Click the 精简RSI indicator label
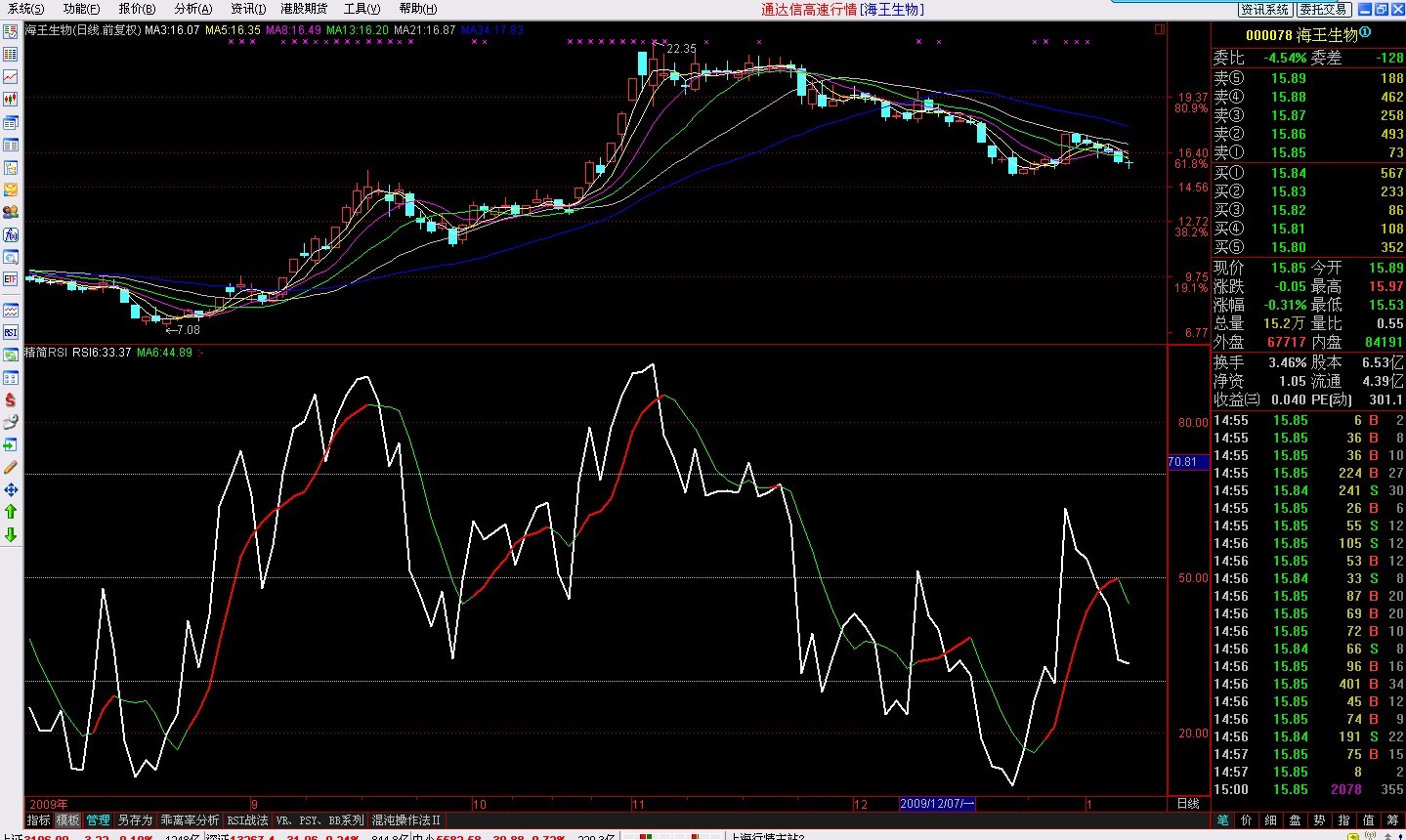 pos(46,353)
